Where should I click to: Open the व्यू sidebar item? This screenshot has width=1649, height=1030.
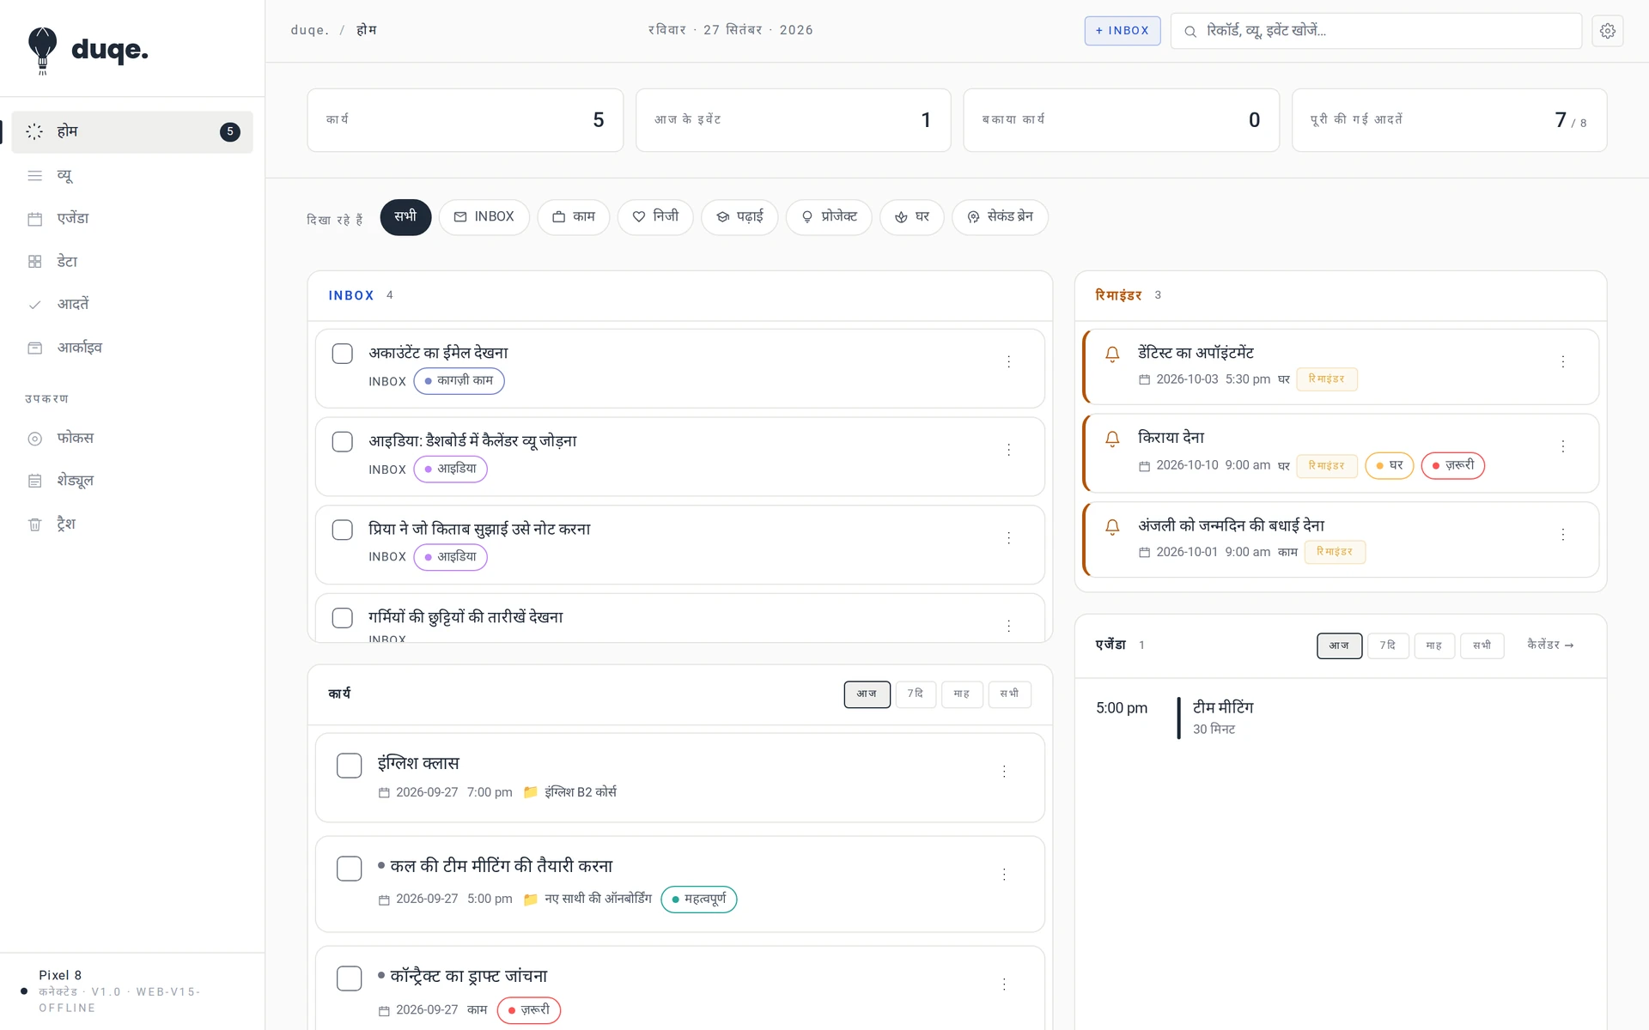[x=132, y=175]
